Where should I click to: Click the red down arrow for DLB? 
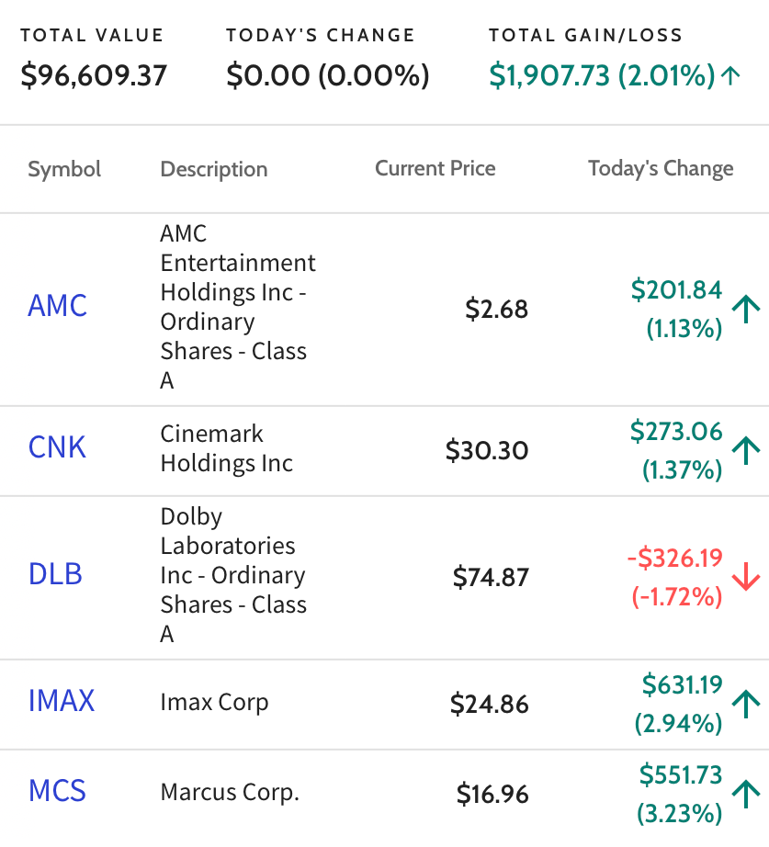tap(746, 576)
